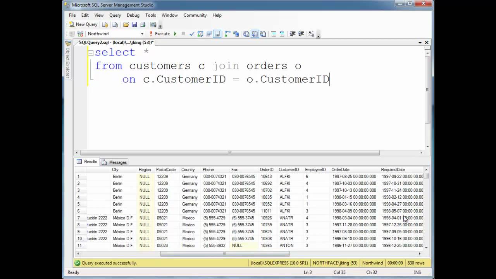The height and width of the screenshot is (279, 496).
Task: Click the Comment out selected lines icon
Action: [x=273, y=34]
